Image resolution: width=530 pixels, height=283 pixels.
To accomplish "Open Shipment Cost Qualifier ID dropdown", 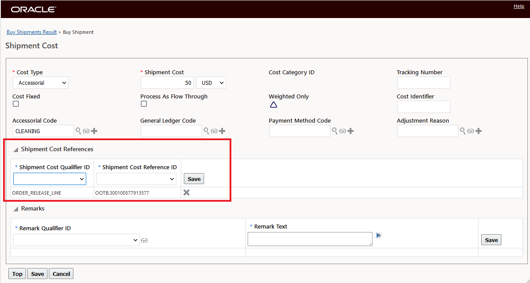I will tap(50, 179).
